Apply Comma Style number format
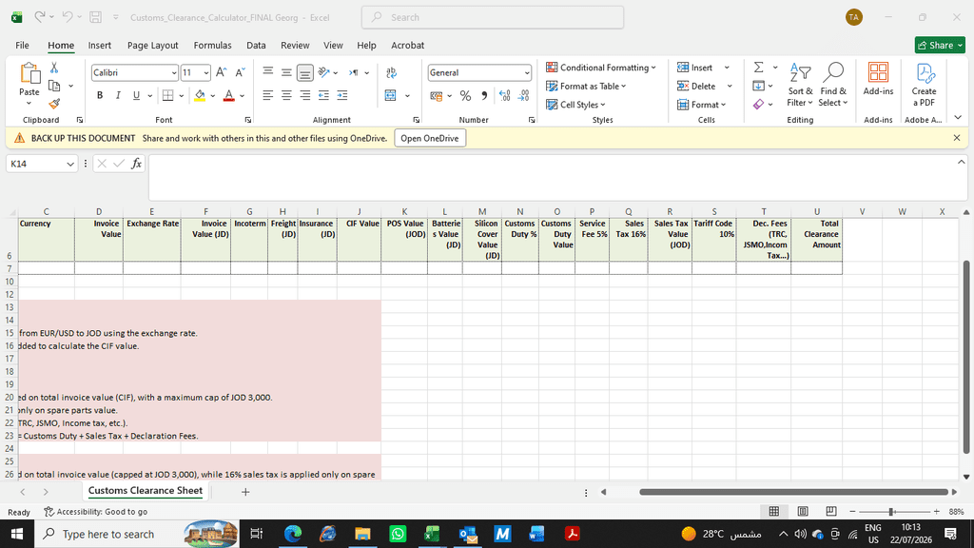The height and width of the screenshot is (548, 974). tap(484, 96)
